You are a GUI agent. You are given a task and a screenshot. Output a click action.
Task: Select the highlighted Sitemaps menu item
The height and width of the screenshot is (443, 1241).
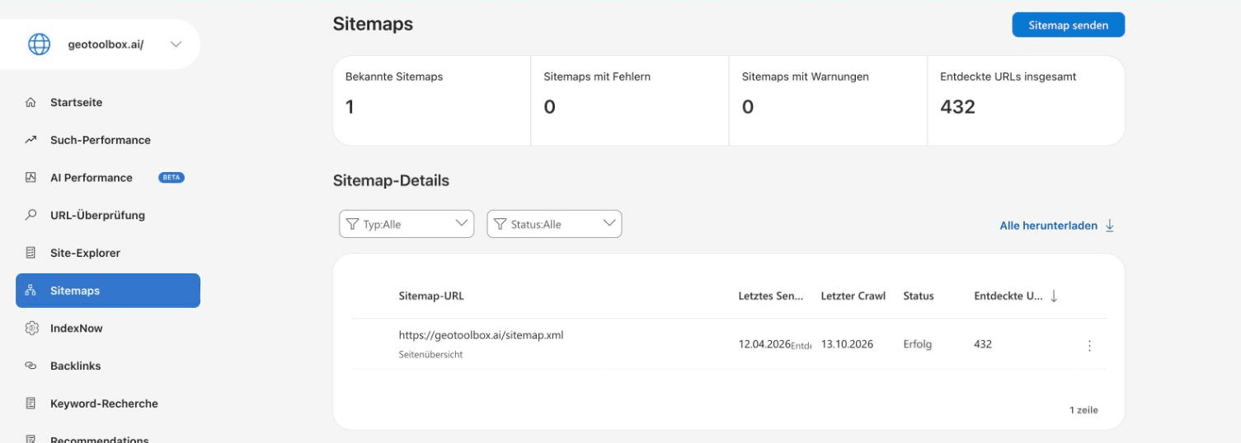pos(107,291)
